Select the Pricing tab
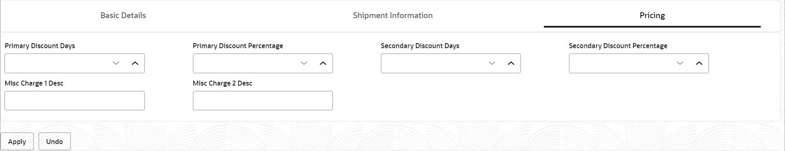Viewport: 785px width, 151px height. 652,16
